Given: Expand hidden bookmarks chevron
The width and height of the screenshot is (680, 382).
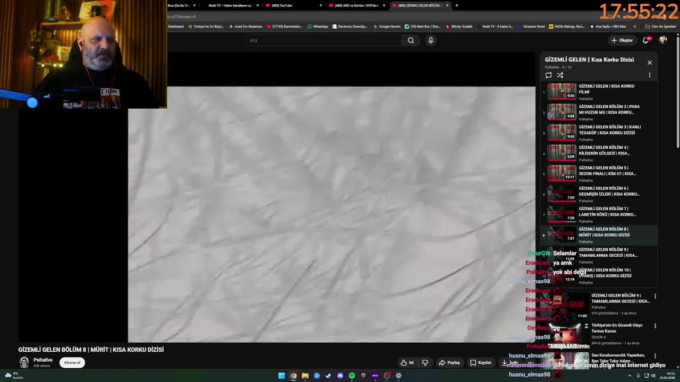Looking at the screenshot, I should point(634,27).
